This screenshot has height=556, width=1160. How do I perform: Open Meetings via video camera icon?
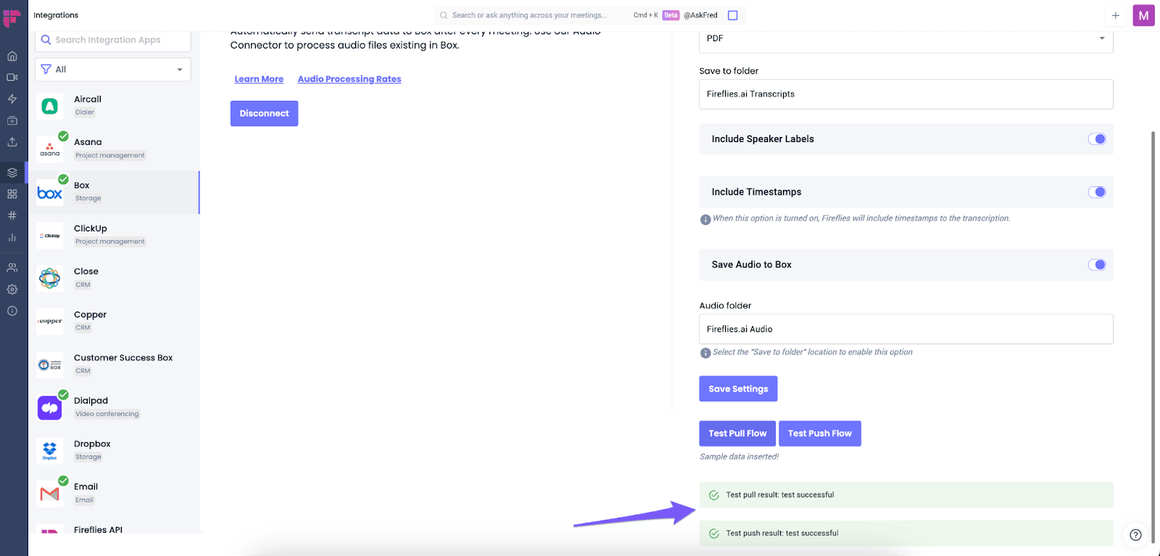12,77
